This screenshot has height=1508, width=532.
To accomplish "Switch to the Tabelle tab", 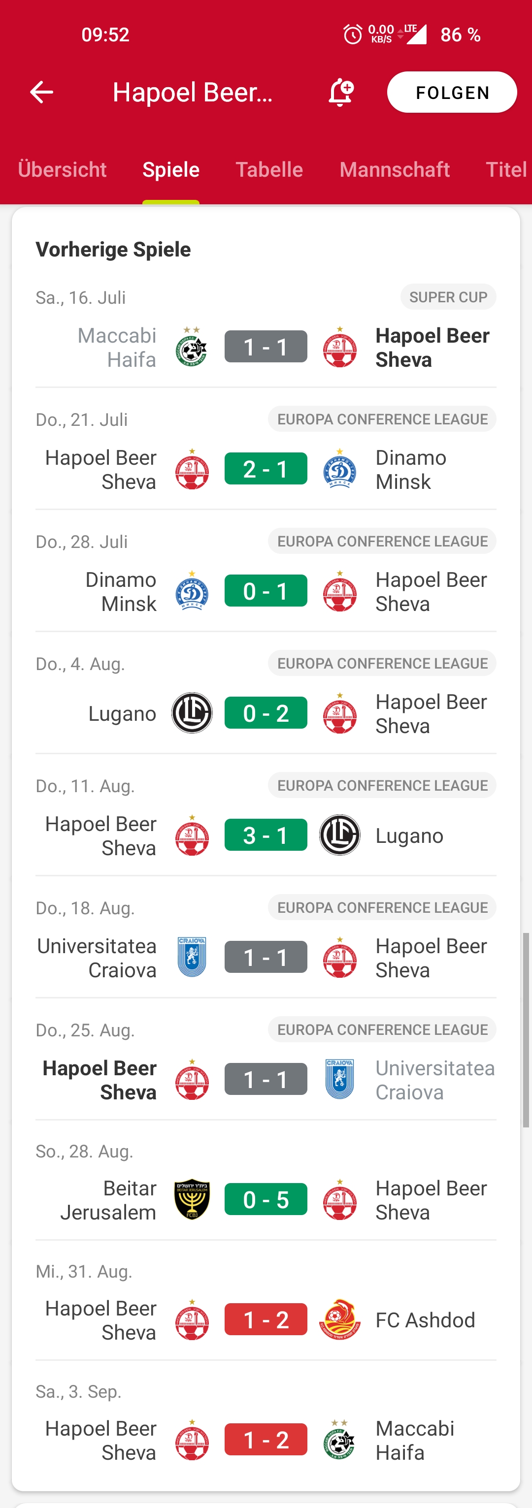I will click(x=269, y=170).
